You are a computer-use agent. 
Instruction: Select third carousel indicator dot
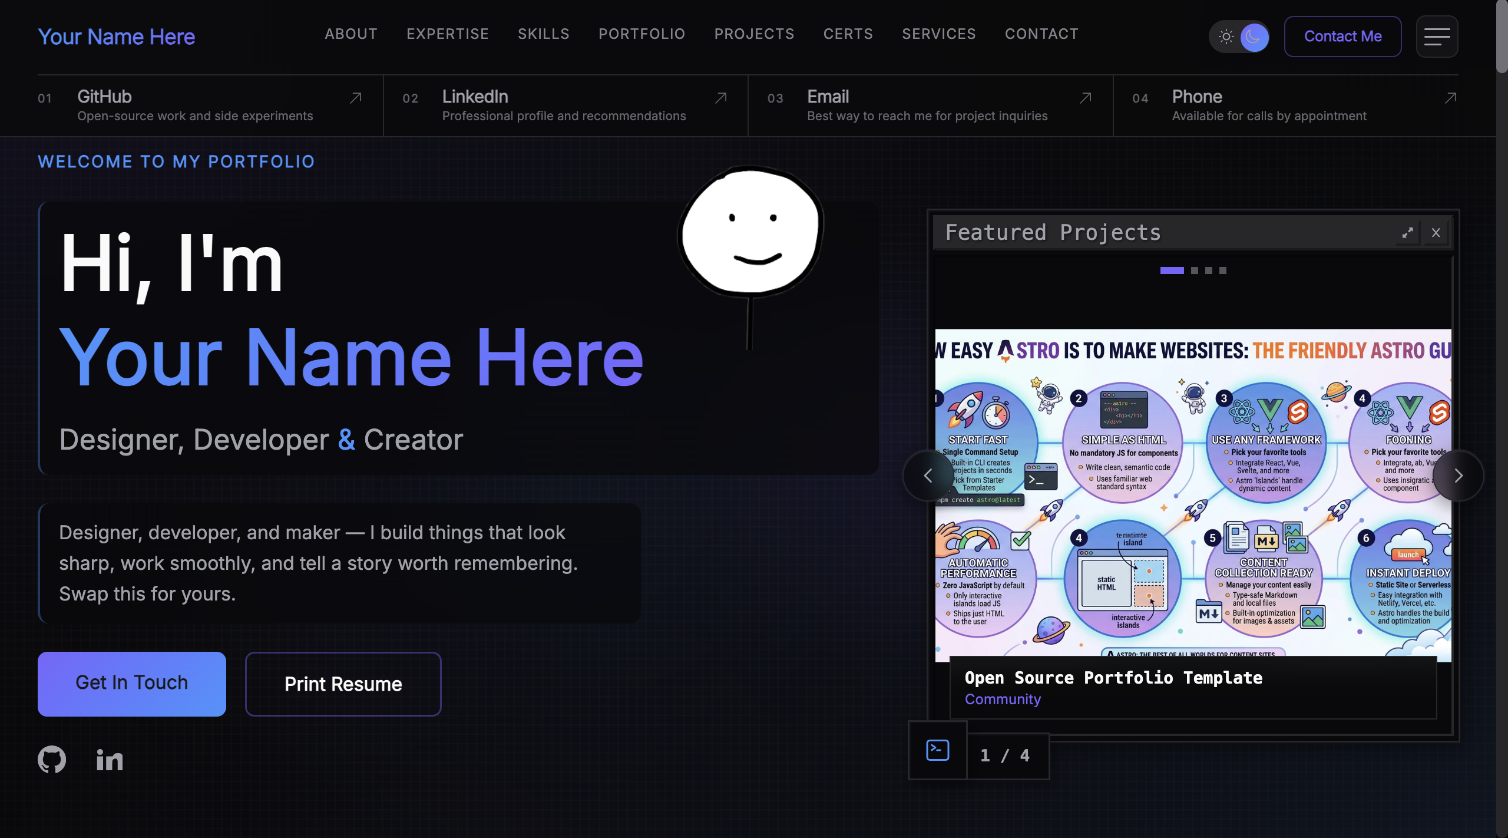click(x=1209, y=270)
